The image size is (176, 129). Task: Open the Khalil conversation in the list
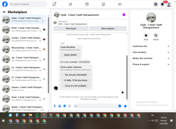(x=24, y=30)
